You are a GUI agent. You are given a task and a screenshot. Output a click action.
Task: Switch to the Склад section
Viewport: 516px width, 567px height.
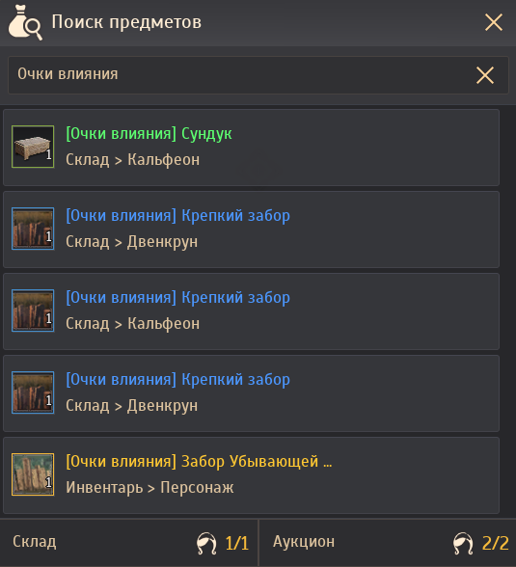point(129,542)
